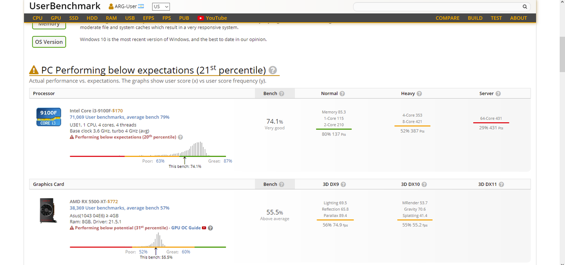Screen dimensions: 565x265
Task: Click the Memory button
Action: point(49,25)
